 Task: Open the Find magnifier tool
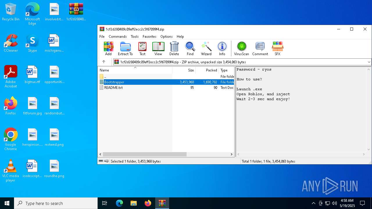(x=190, y=48)
